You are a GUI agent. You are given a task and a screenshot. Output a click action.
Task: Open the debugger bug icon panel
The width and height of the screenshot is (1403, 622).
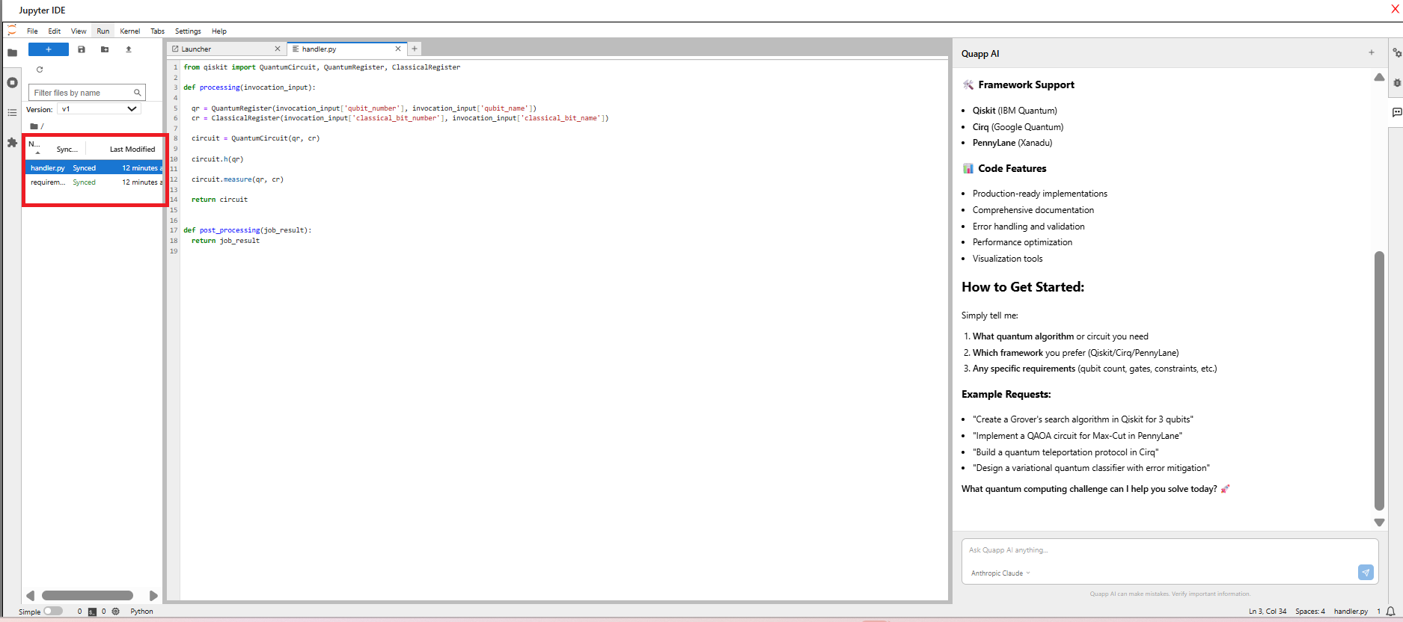[1396, 83]
